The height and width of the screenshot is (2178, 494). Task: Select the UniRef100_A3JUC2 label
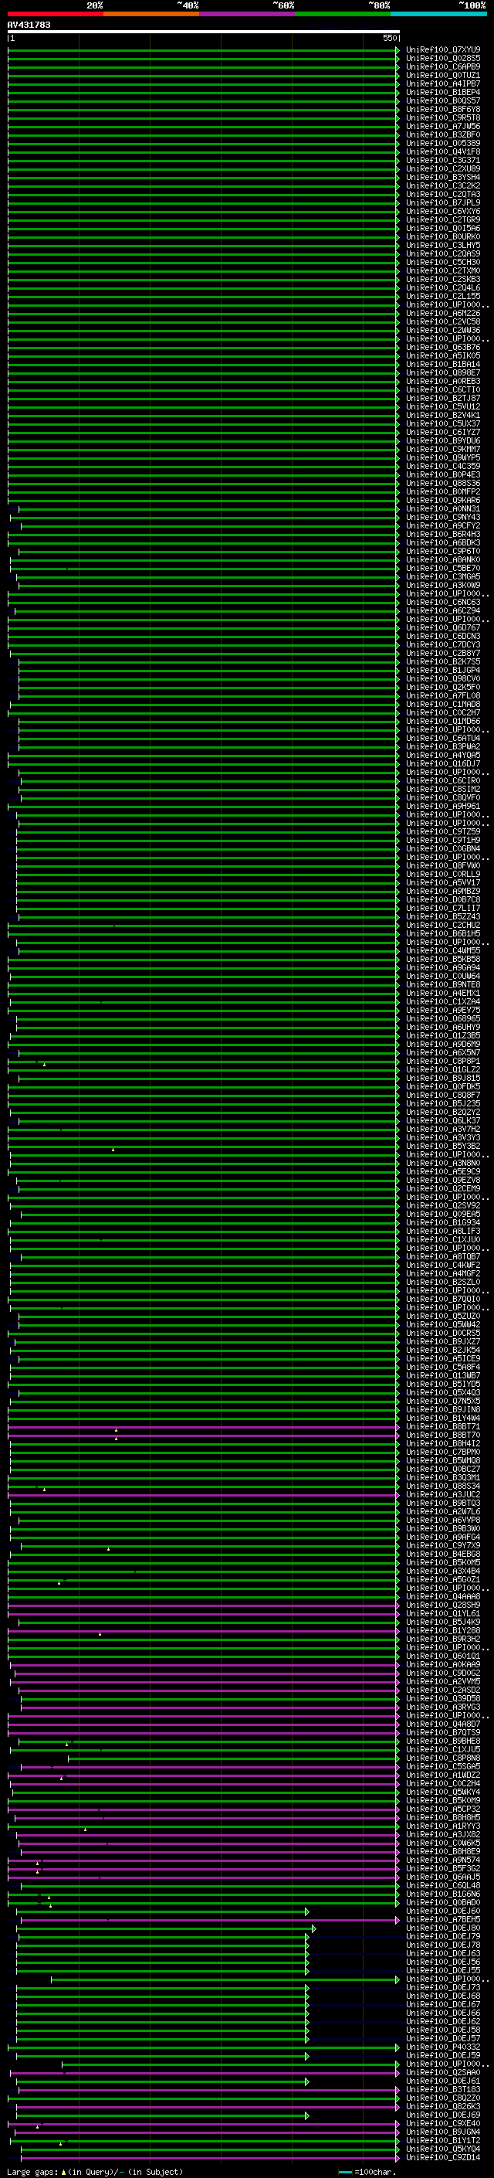(443, 1495)
